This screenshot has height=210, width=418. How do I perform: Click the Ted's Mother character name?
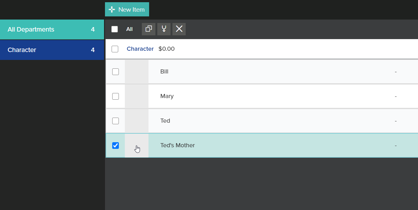(177, 145)
